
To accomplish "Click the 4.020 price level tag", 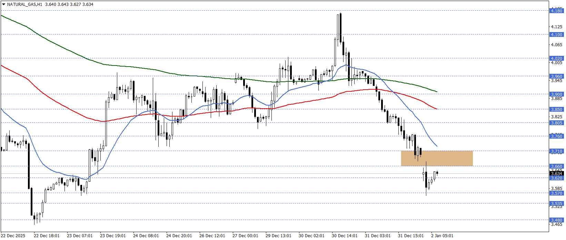I will pyautogui.click(x=556, y=58).
